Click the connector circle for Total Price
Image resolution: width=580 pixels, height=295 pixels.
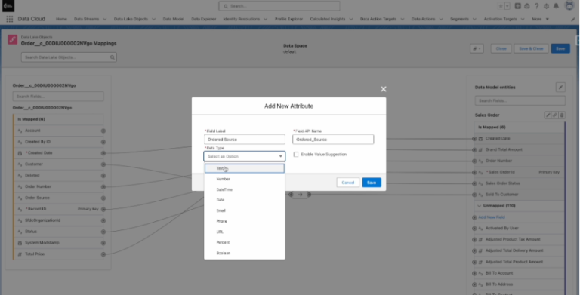[x=103, y=254]
